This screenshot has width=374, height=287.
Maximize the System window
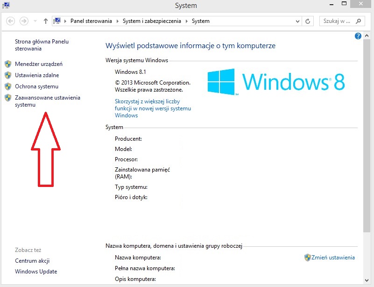point(344,4)
